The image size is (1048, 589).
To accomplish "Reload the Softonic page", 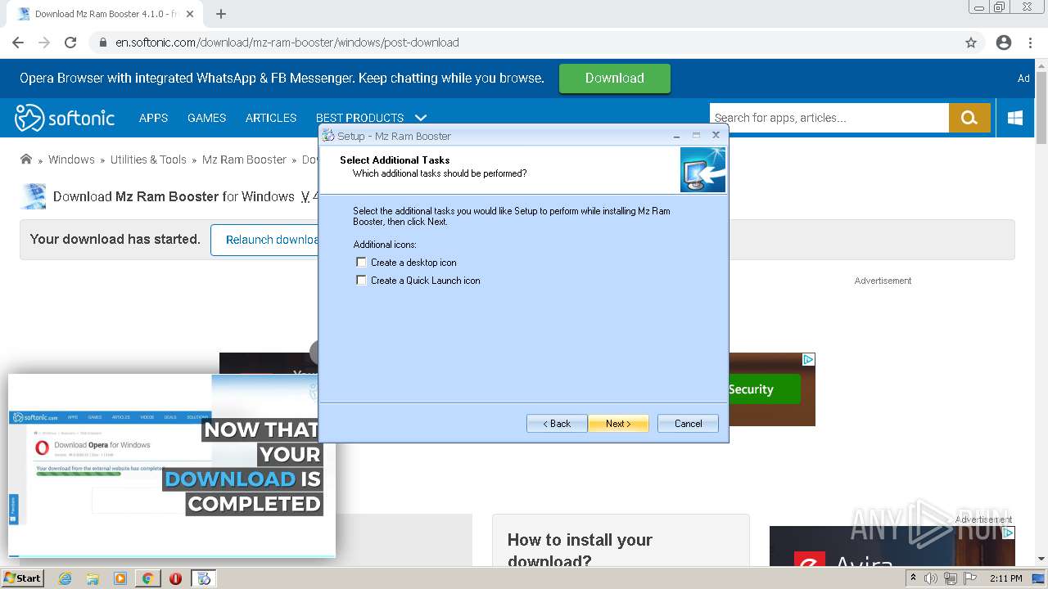I will (70, 43).
